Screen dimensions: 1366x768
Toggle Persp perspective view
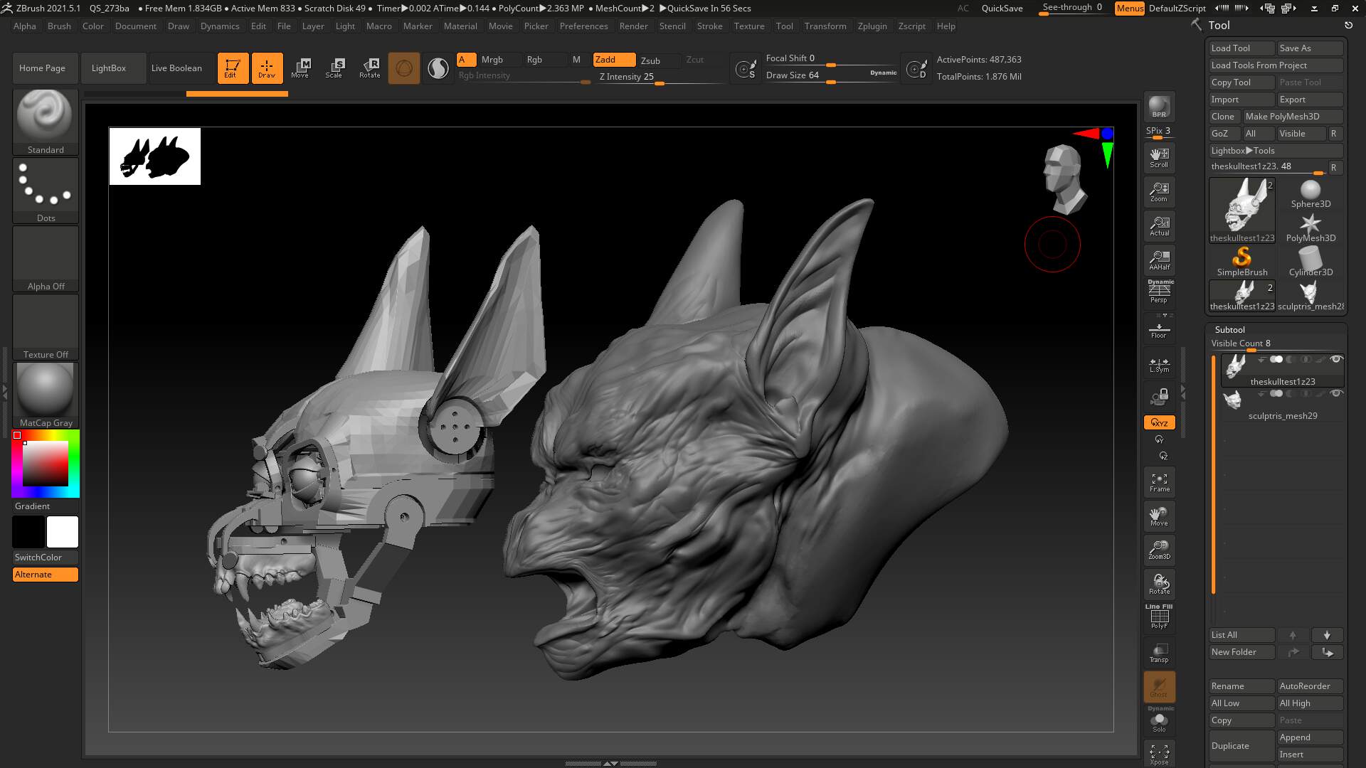coord(1159,292)
